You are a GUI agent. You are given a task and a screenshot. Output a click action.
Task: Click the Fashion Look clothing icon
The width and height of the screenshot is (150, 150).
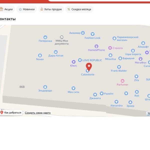coord(92,34)
